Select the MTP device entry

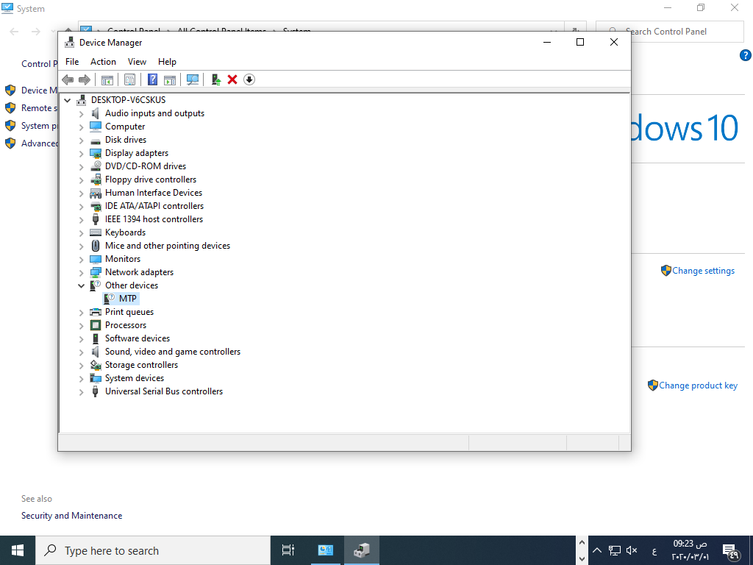pos(128,299)
